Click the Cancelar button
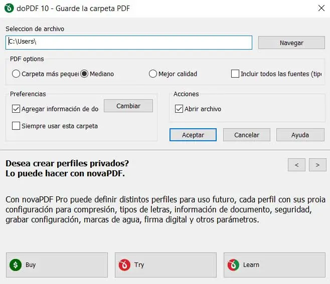 point(247,135)
